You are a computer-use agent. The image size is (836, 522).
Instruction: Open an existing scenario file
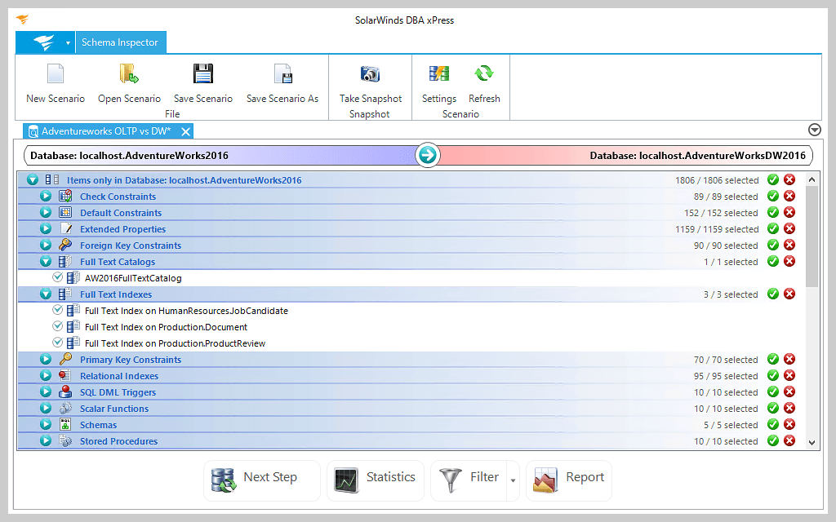129,82
